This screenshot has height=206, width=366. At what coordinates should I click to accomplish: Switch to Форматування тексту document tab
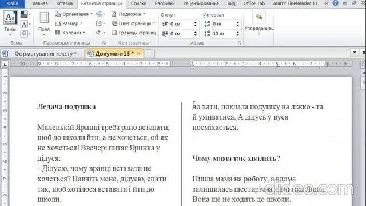[x=42, y=53]
